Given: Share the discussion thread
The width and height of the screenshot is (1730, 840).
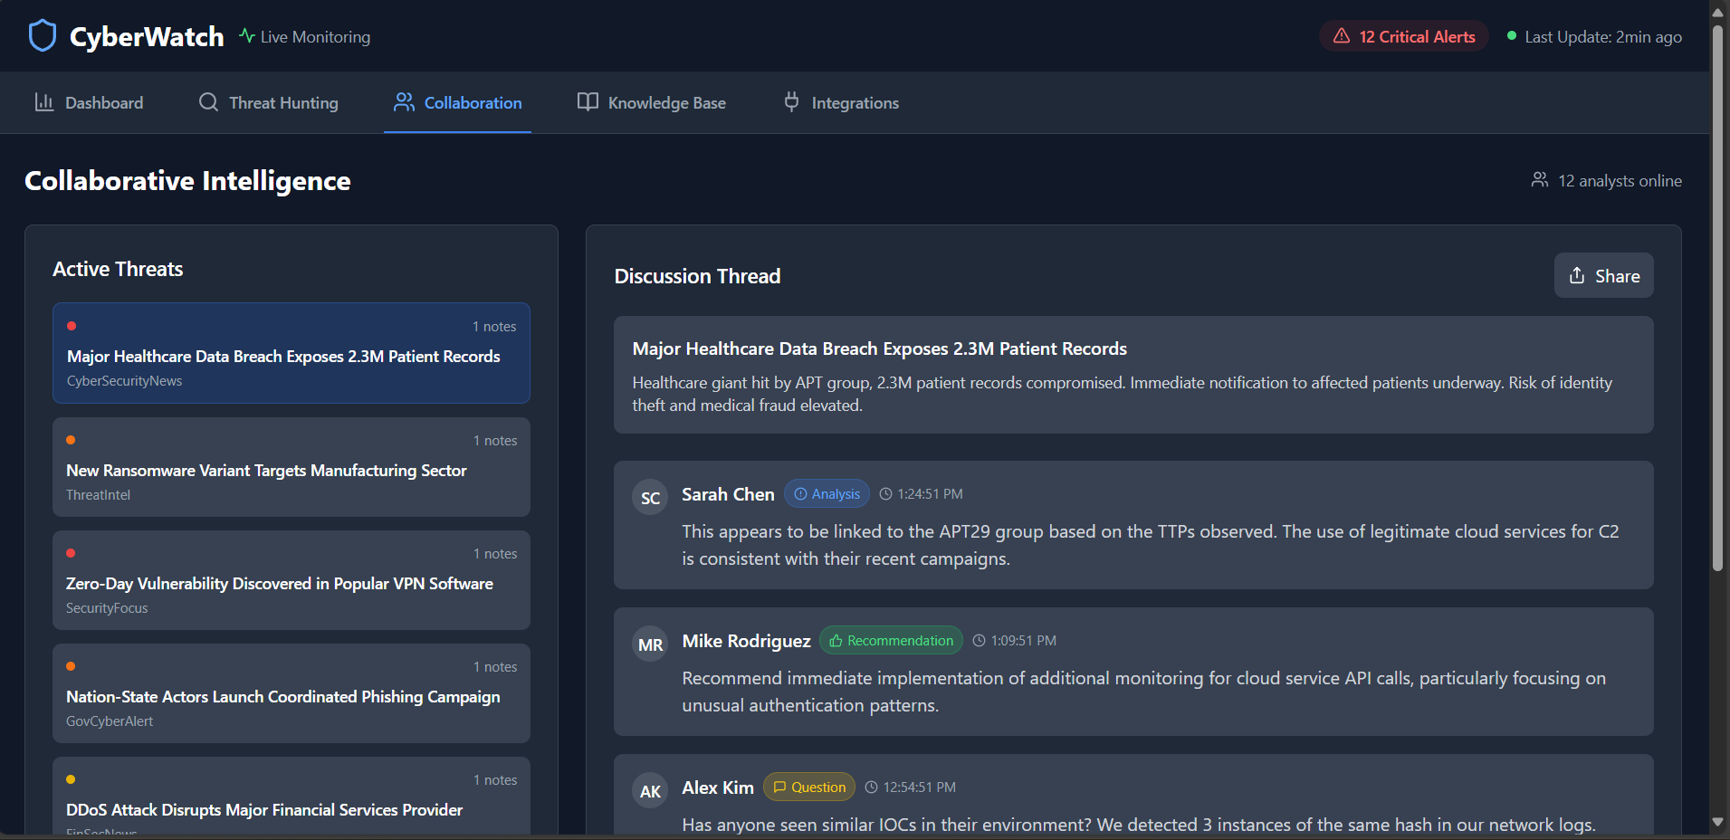Looking at the screenshot, I should 1604,275.
